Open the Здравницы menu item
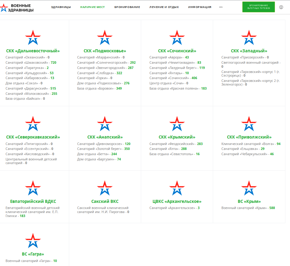290x266 pixels. (61, 7)
